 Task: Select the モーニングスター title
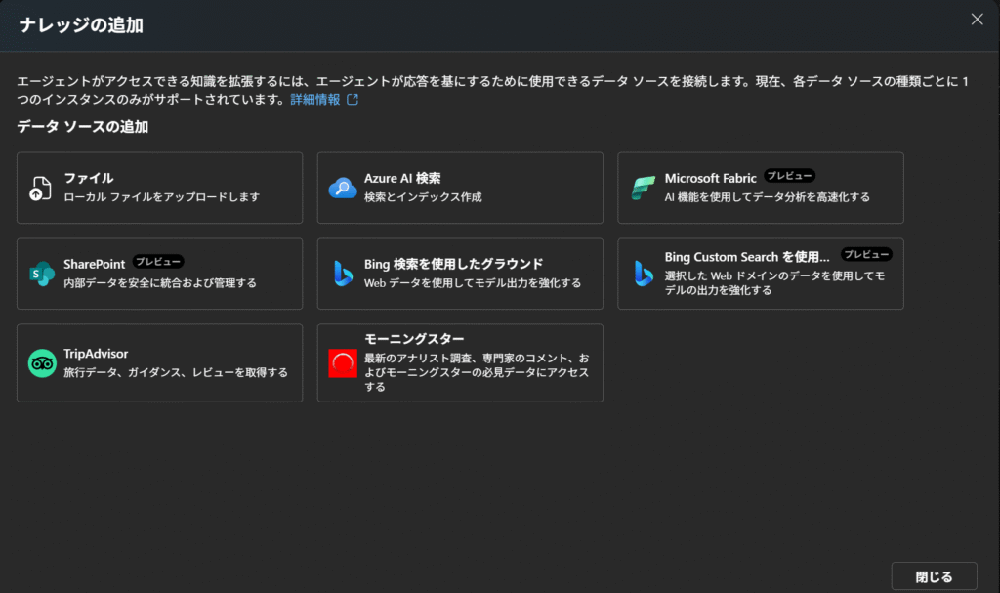(x=414, y=339)
